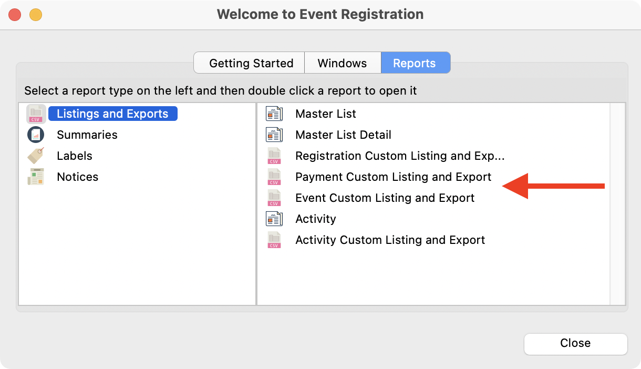The height and width of the screenshot is (369, 641).
Task: Click the report list vertical scrollbar
Action: [x=617, y=203]
